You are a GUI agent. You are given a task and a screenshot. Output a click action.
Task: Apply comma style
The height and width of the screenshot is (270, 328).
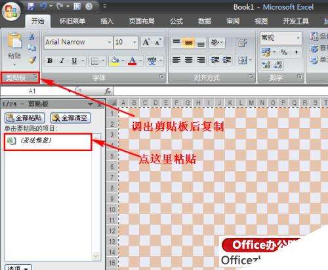click(x=297, y=53)
